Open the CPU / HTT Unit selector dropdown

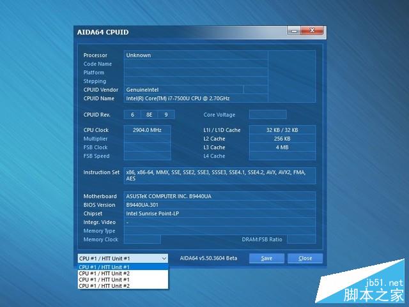pos(123,258)
